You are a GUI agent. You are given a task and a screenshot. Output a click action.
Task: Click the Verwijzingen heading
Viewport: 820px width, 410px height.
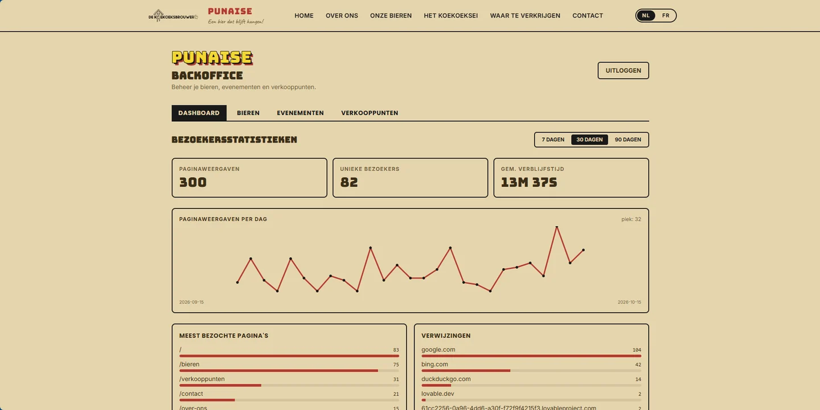(x=446, y=335)
